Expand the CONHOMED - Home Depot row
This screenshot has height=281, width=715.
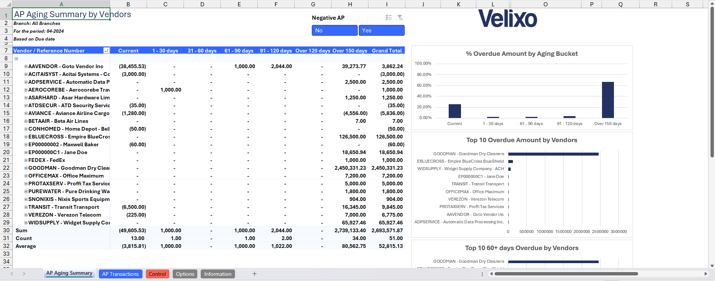click(26, 129)
